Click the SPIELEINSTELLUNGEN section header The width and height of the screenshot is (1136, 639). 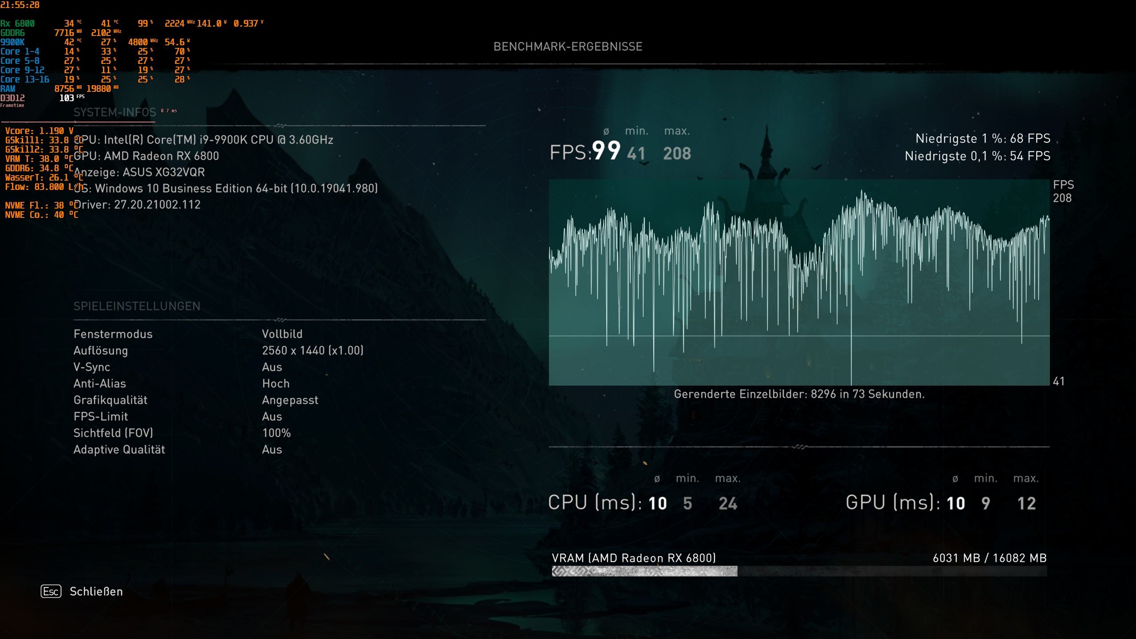coord(137,306)
